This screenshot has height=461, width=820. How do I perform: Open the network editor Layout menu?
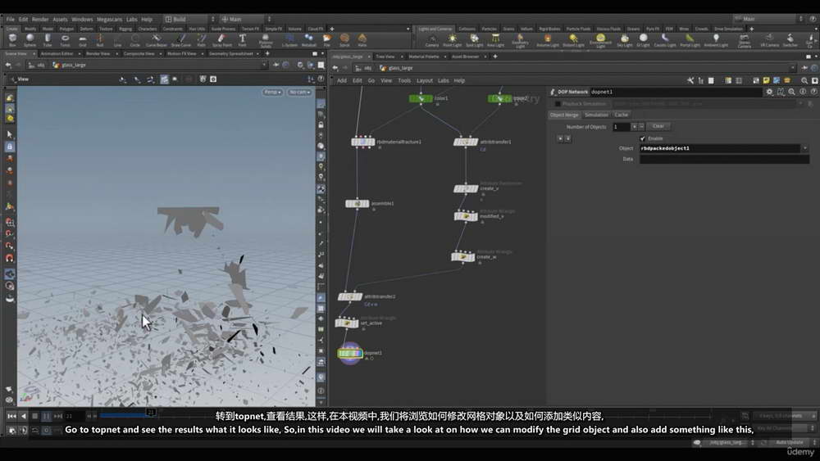pyautogui.click(x=424, y=80)
